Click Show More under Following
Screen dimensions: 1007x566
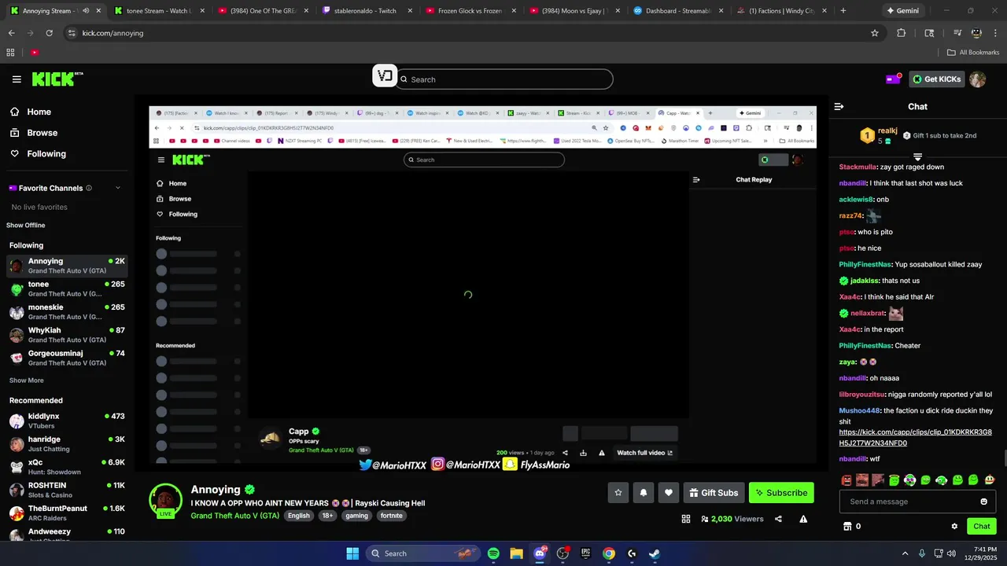[x=27, y=380]
